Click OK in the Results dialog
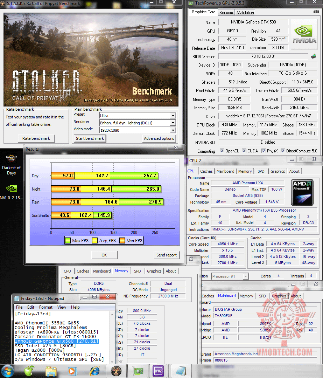323x378 pixels. point(104,255)
